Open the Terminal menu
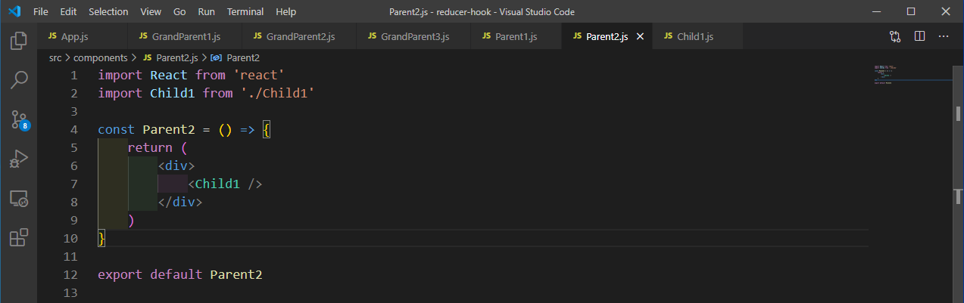 click(x=245, y=12)
